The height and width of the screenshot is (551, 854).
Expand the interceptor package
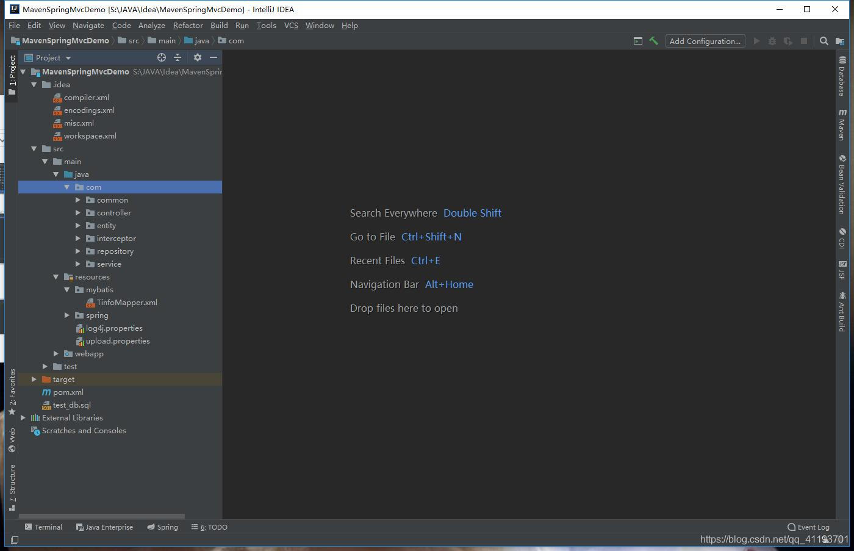coord(78,239)
